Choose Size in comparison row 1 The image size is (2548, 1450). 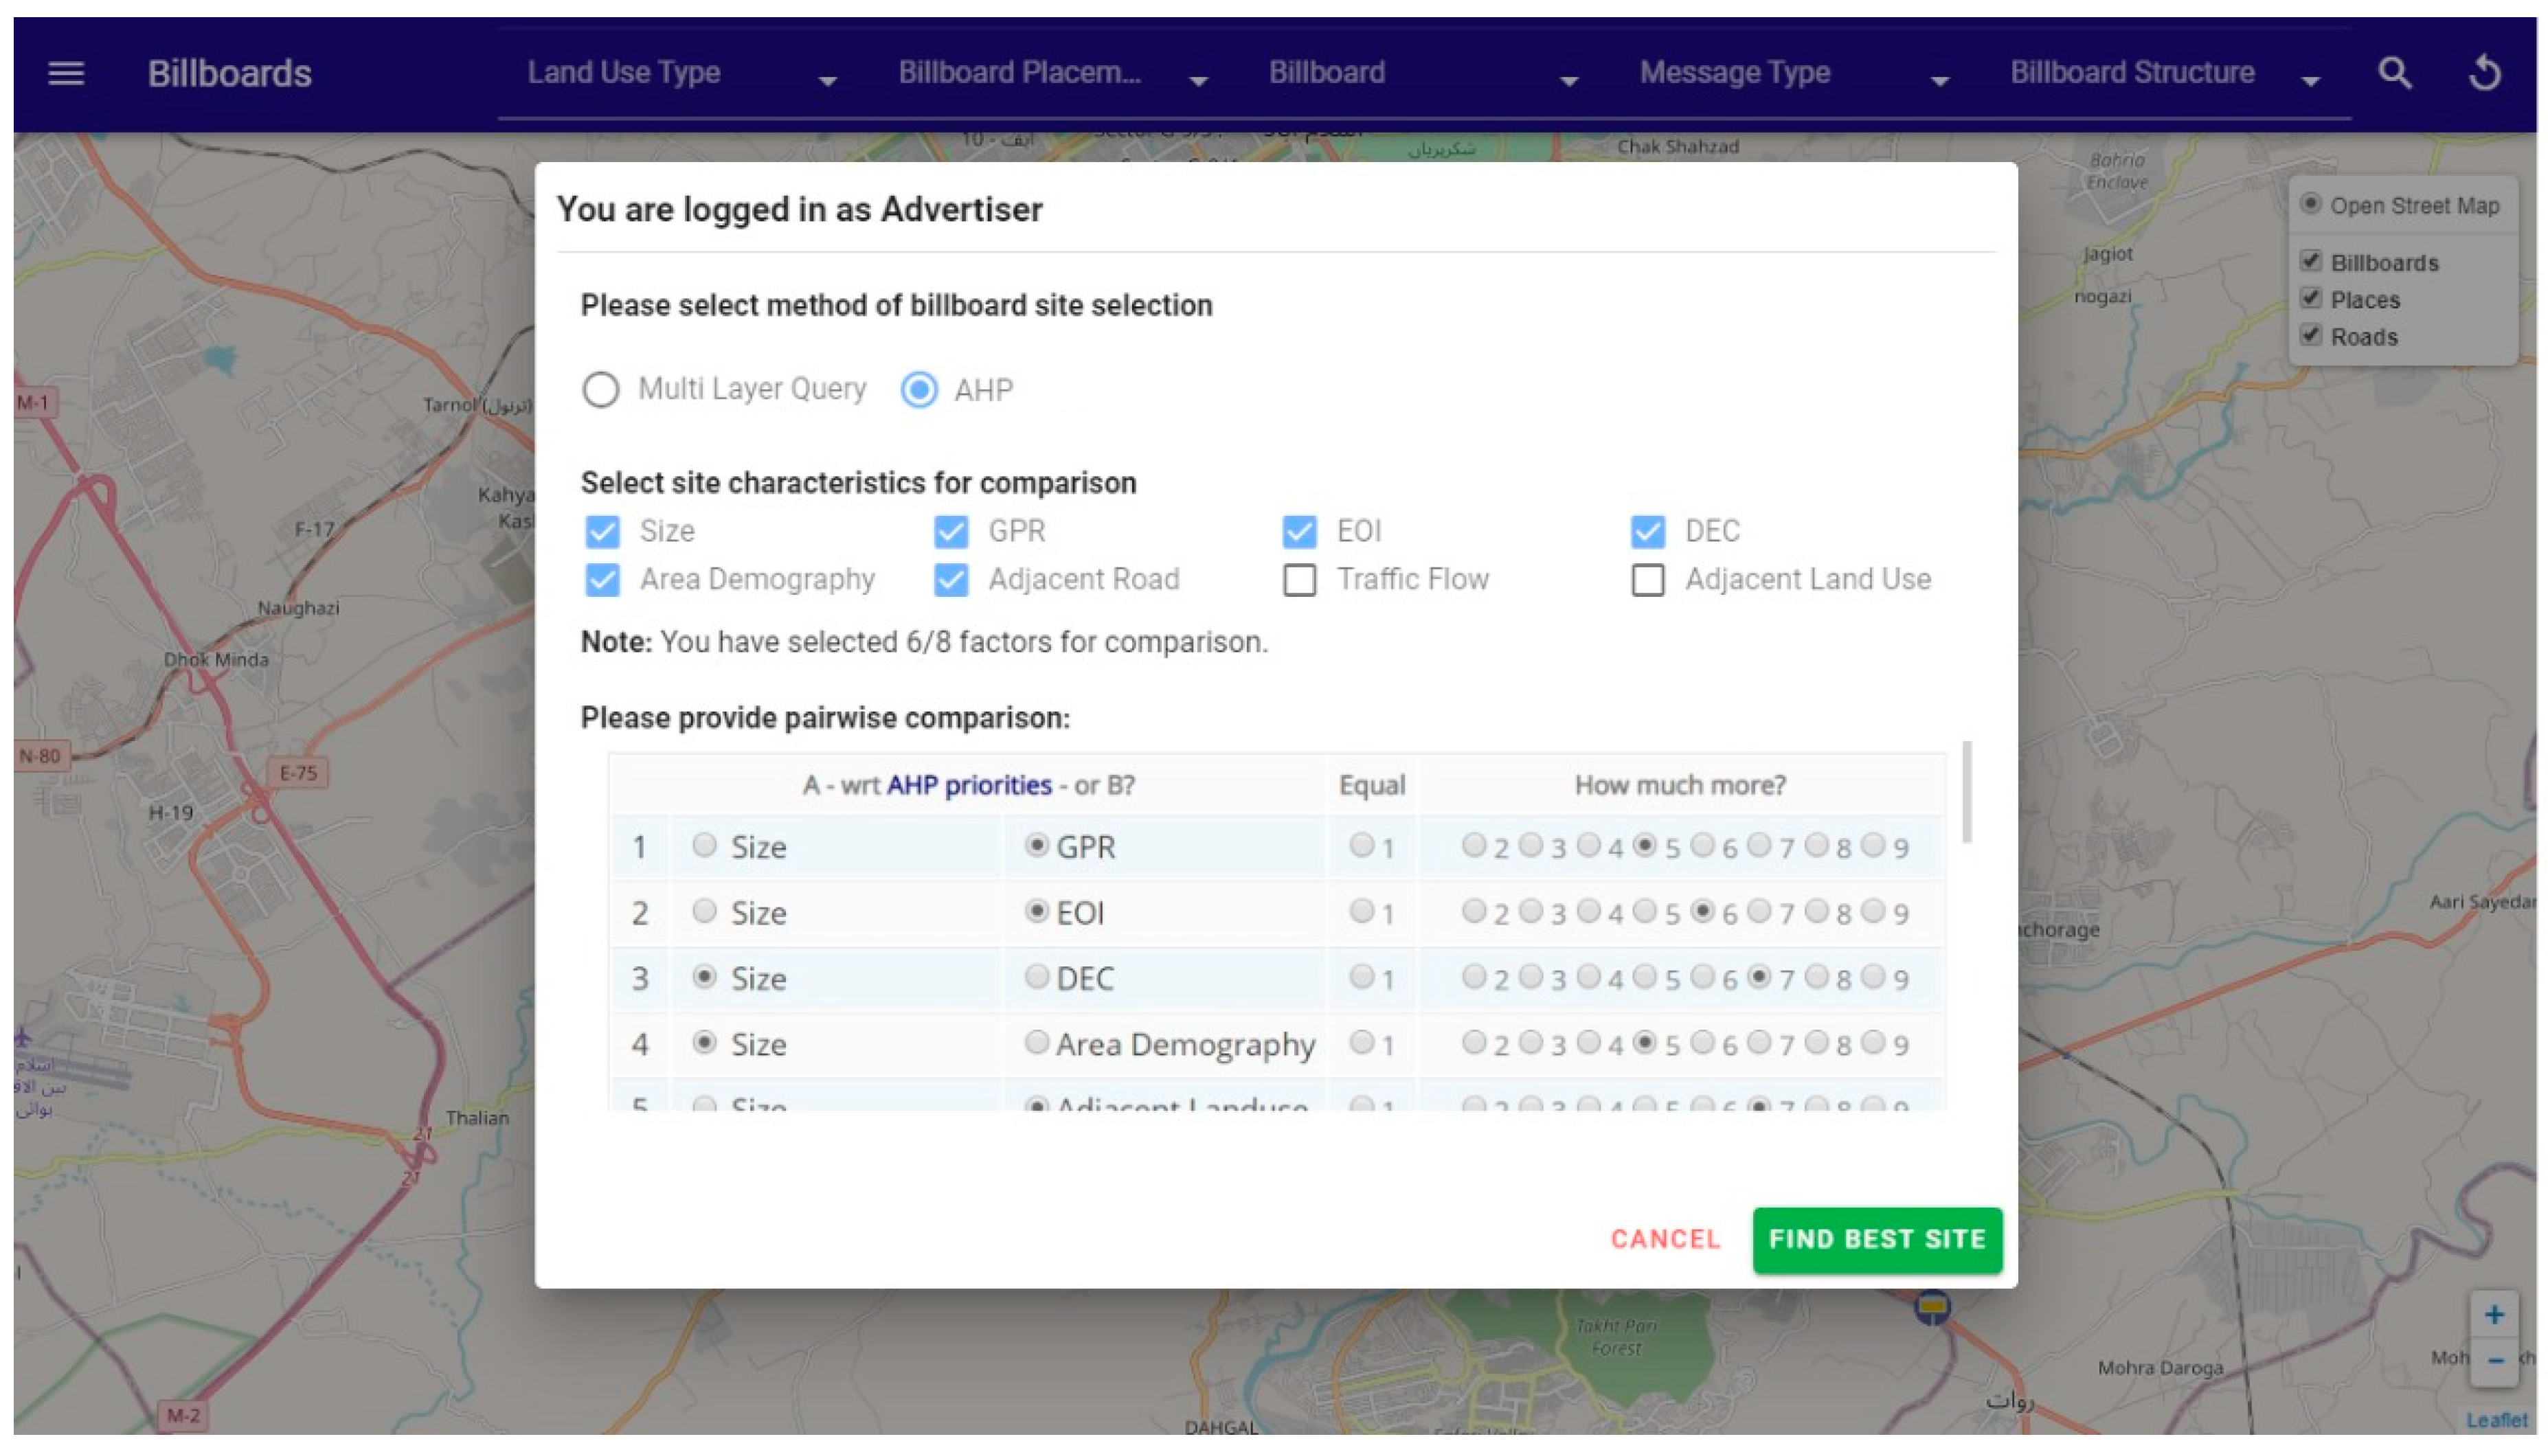click(x=704, y=846)
